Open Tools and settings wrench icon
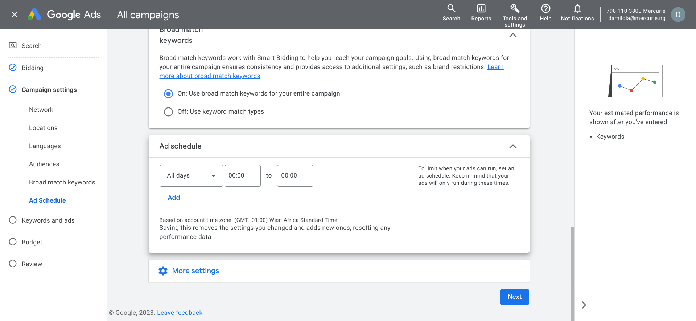Viewport: 696px width, 321px height. 515,8
